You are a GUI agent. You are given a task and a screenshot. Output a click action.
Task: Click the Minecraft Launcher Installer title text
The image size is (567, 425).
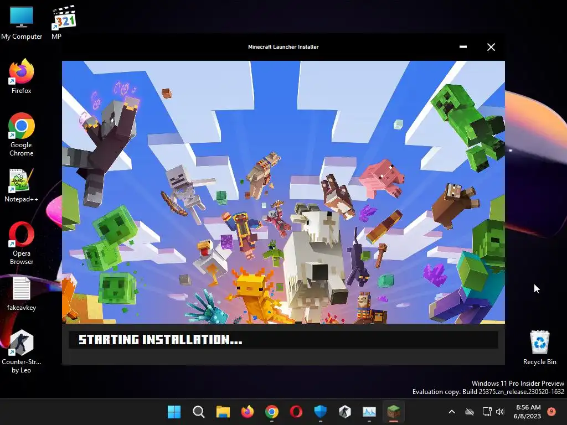[283, 47]
